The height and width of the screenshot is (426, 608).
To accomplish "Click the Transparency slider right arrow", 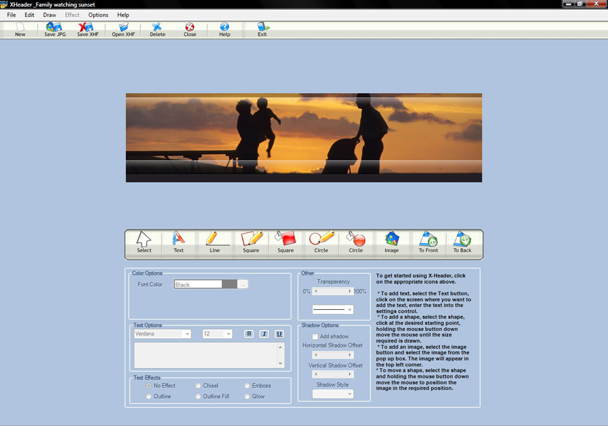I will 350,291.
